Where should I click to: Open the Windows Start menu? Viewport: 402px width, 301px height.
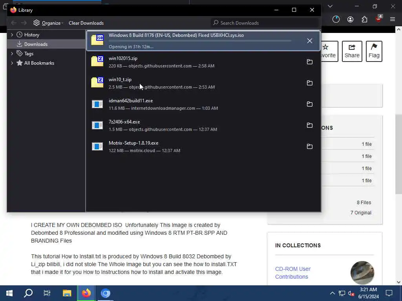click(x=9, y=293)
